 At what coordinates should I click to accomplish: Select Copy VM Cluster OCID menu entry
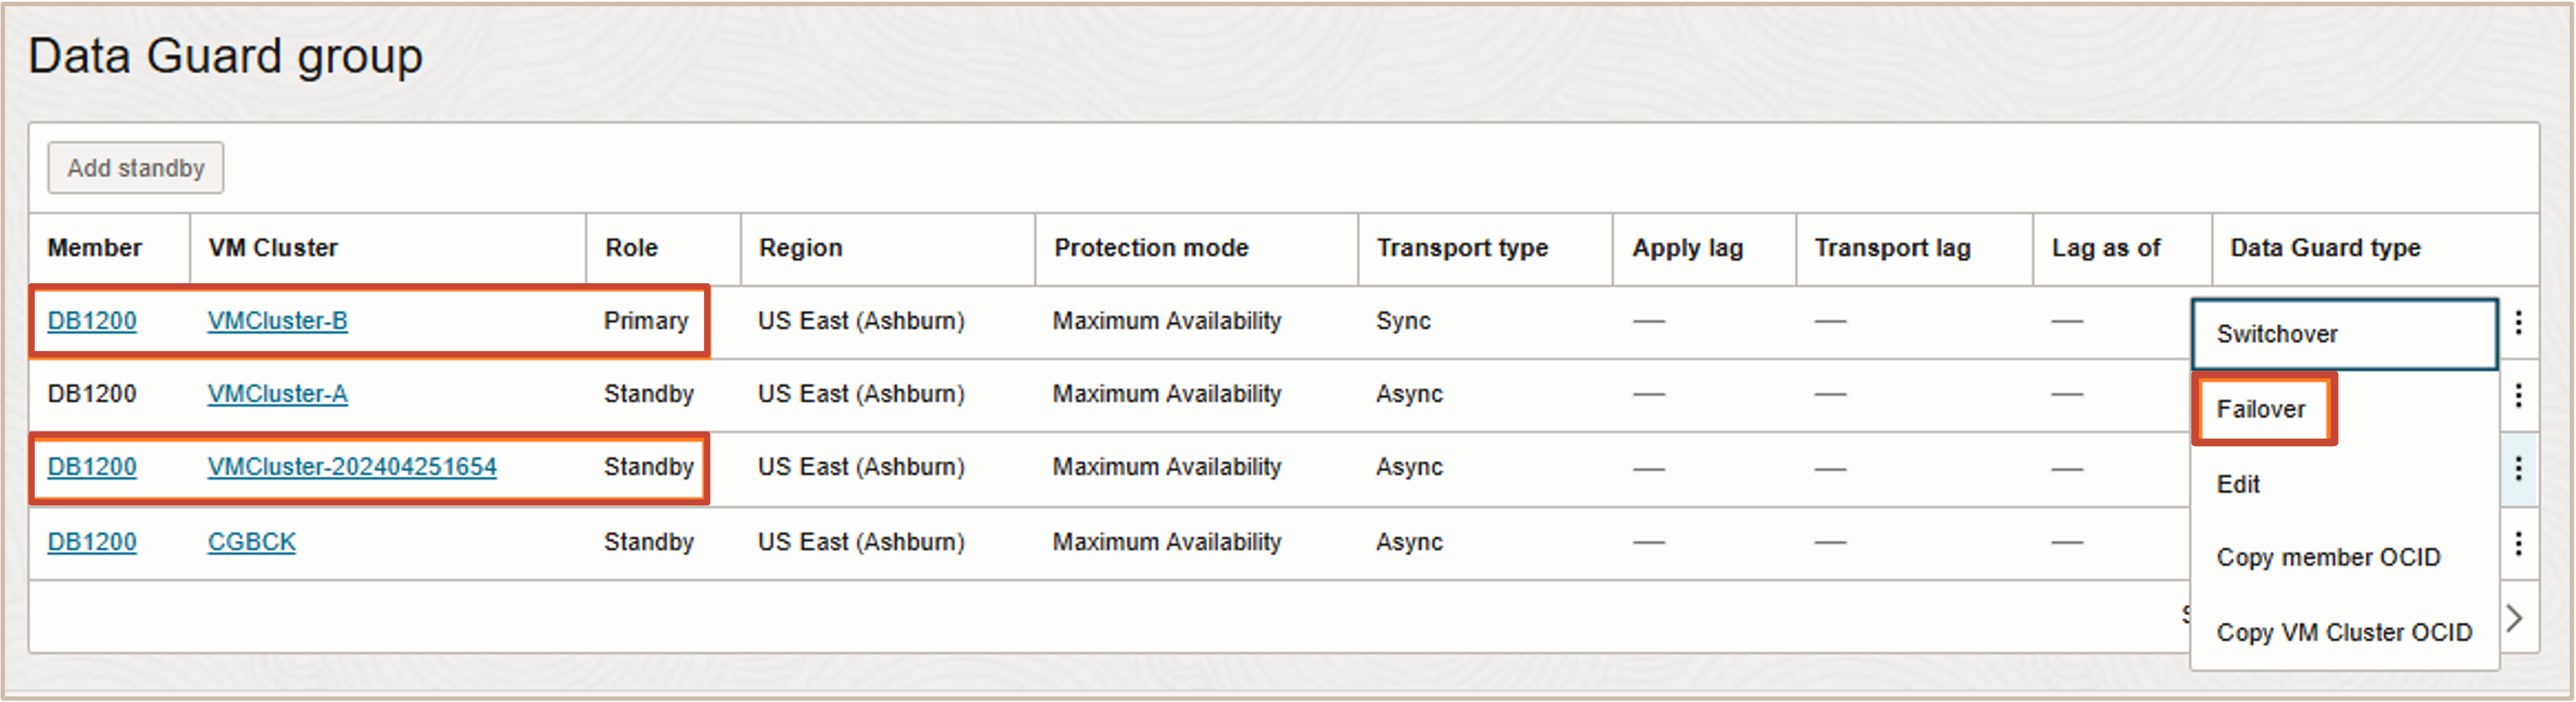2344,632
